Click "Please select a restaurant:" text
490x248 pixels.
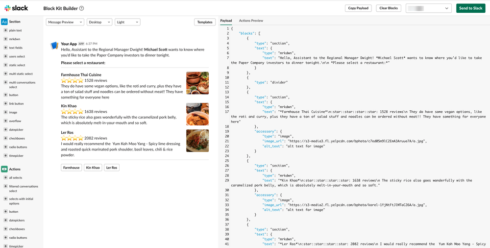(83, 63)
